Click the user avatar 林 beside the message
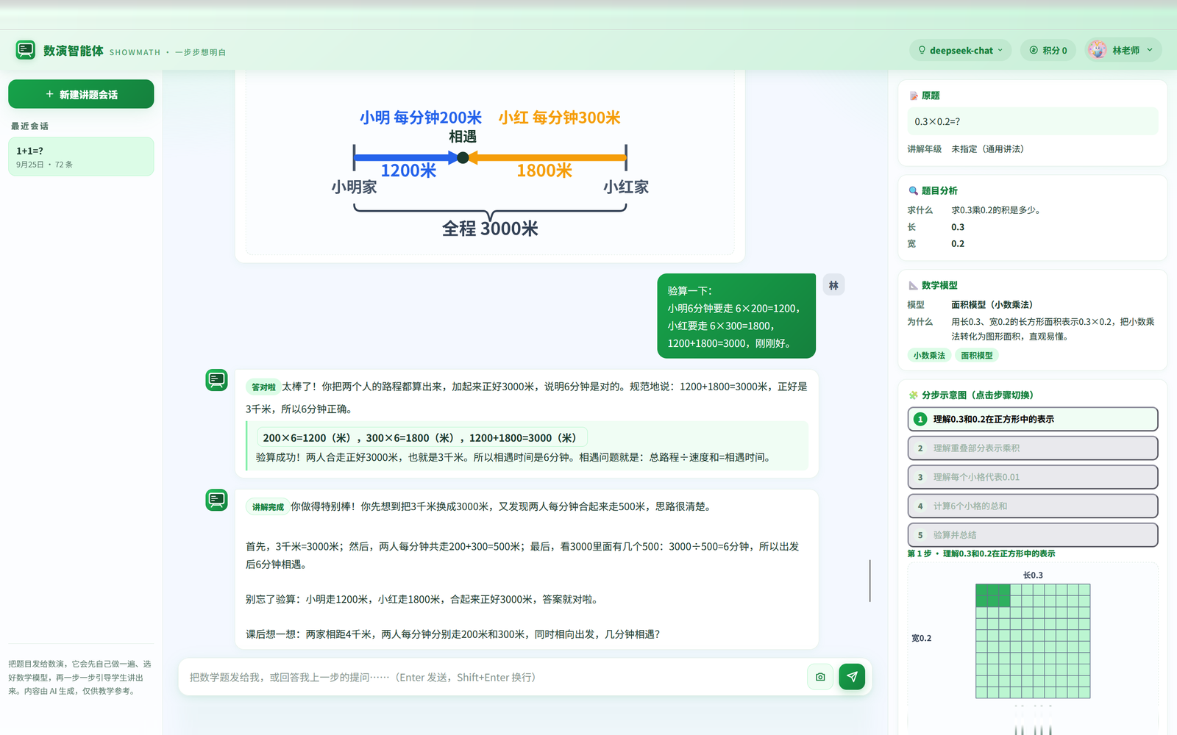 [x=833, y=285]
